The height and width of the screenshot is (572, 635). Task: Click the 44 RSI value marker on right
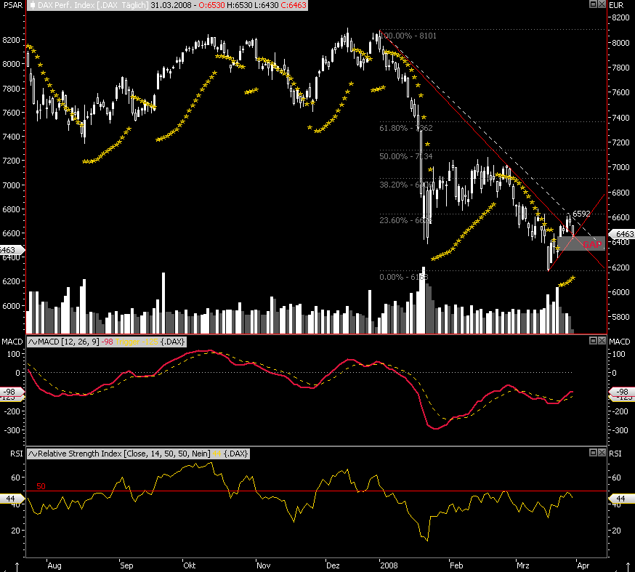[x=622, y=499]
